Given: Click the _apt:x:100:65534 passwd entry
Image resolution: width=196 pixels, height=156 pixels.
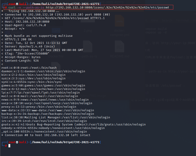Looking at the screenshot, I should click(44, 132).
